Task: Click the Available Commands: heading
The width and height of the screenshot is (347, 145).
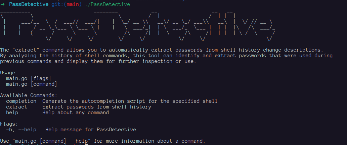Action: (x=29, y=95)
